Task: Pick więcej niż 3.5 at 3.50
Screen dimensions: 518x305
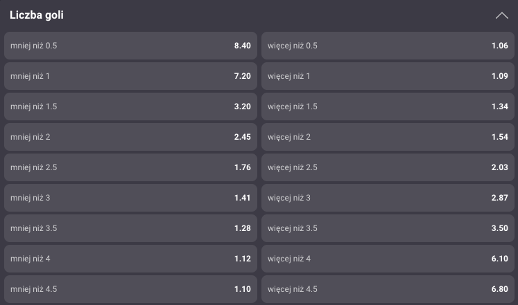Action: click(x=388, y=228)
